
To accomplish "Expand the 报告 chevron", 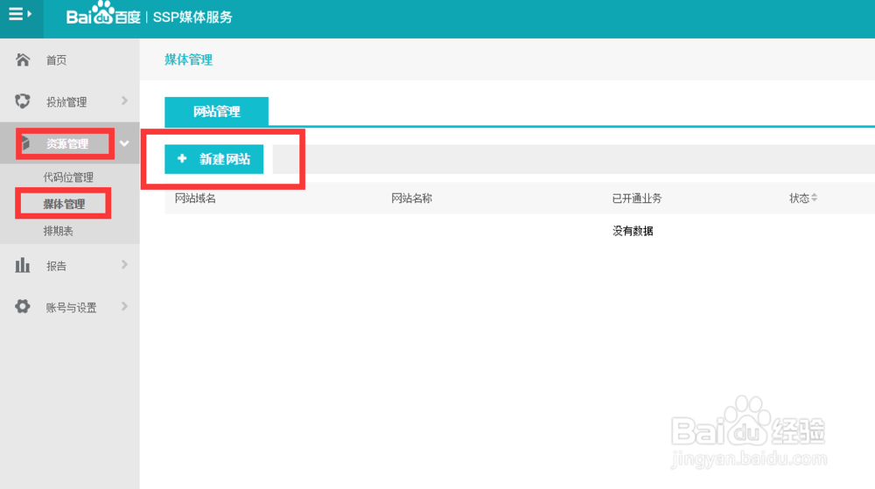I will coord(124,265).
